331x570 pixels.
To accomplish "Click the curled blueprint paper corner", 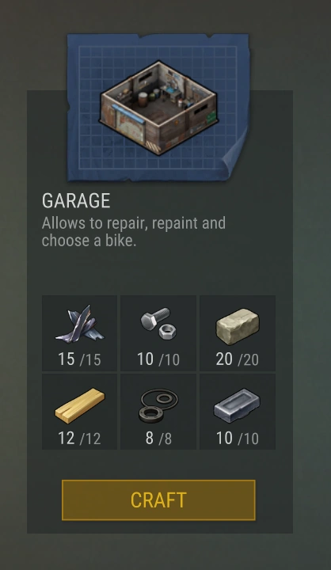I will tap(236, 157).
